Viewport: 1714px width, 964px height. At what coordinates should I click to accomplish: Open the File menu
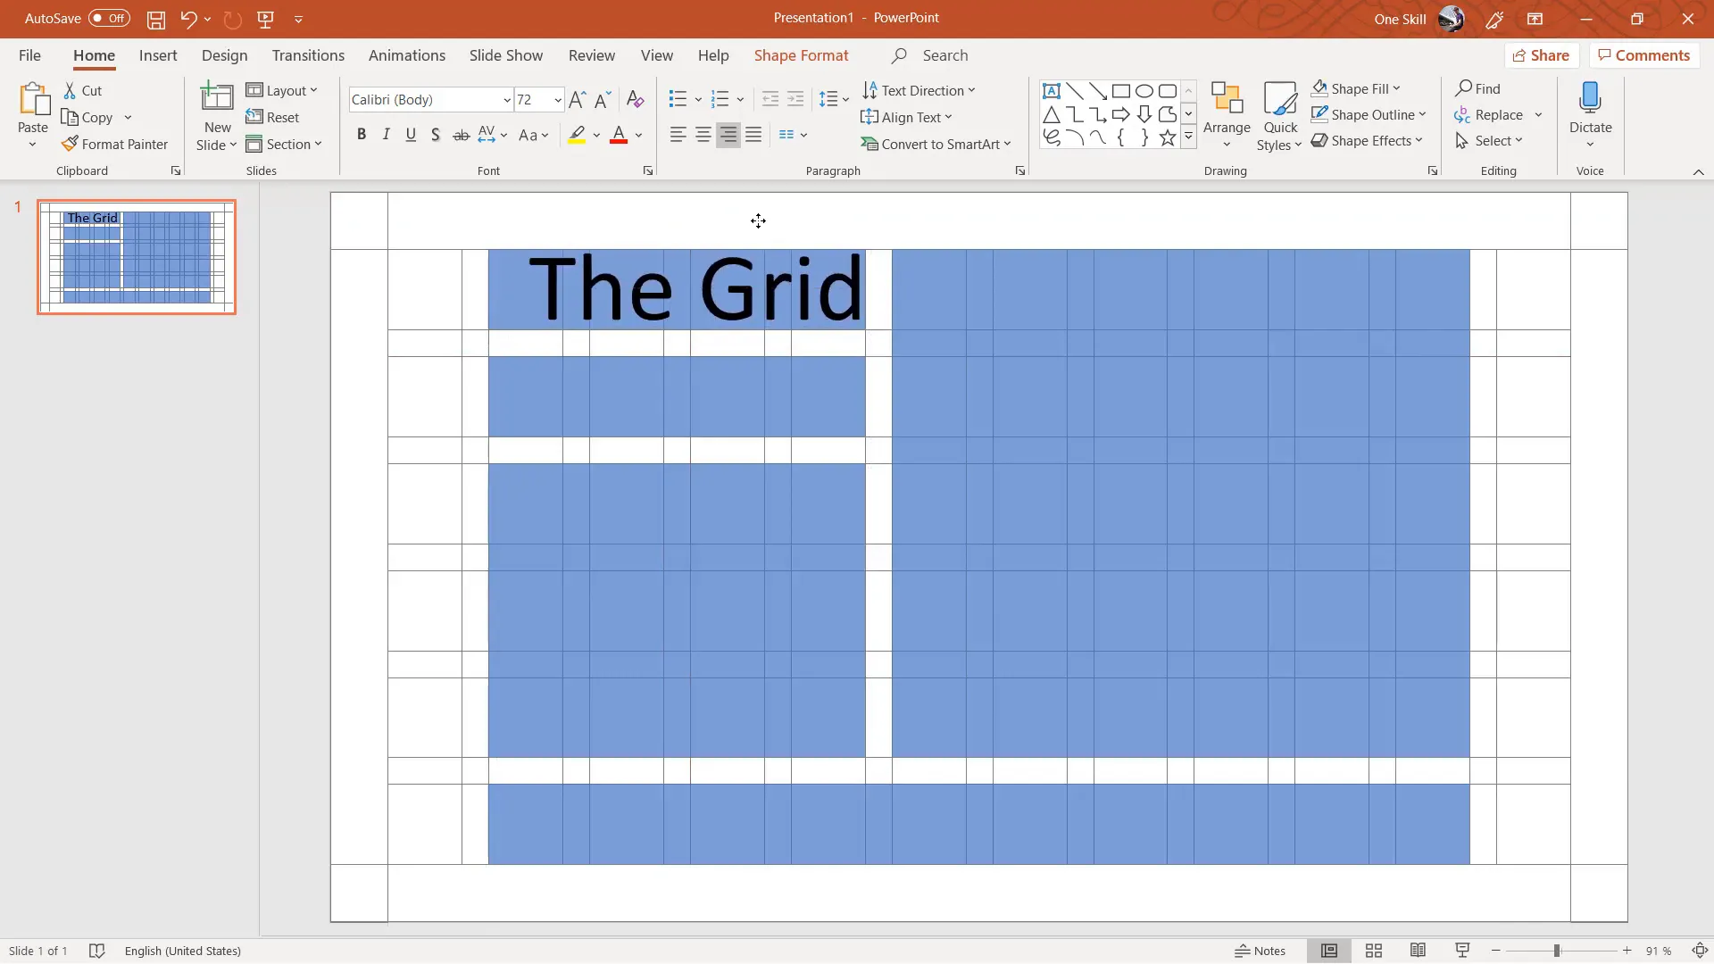(x=29, y=55)
